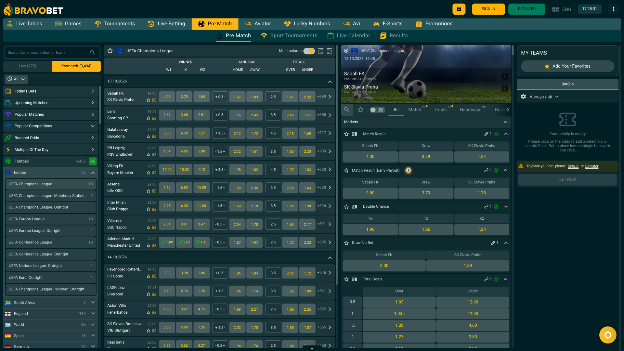Favorite the Match Result market star
This screenshot has height=351, width=624.
click(346, 134)
